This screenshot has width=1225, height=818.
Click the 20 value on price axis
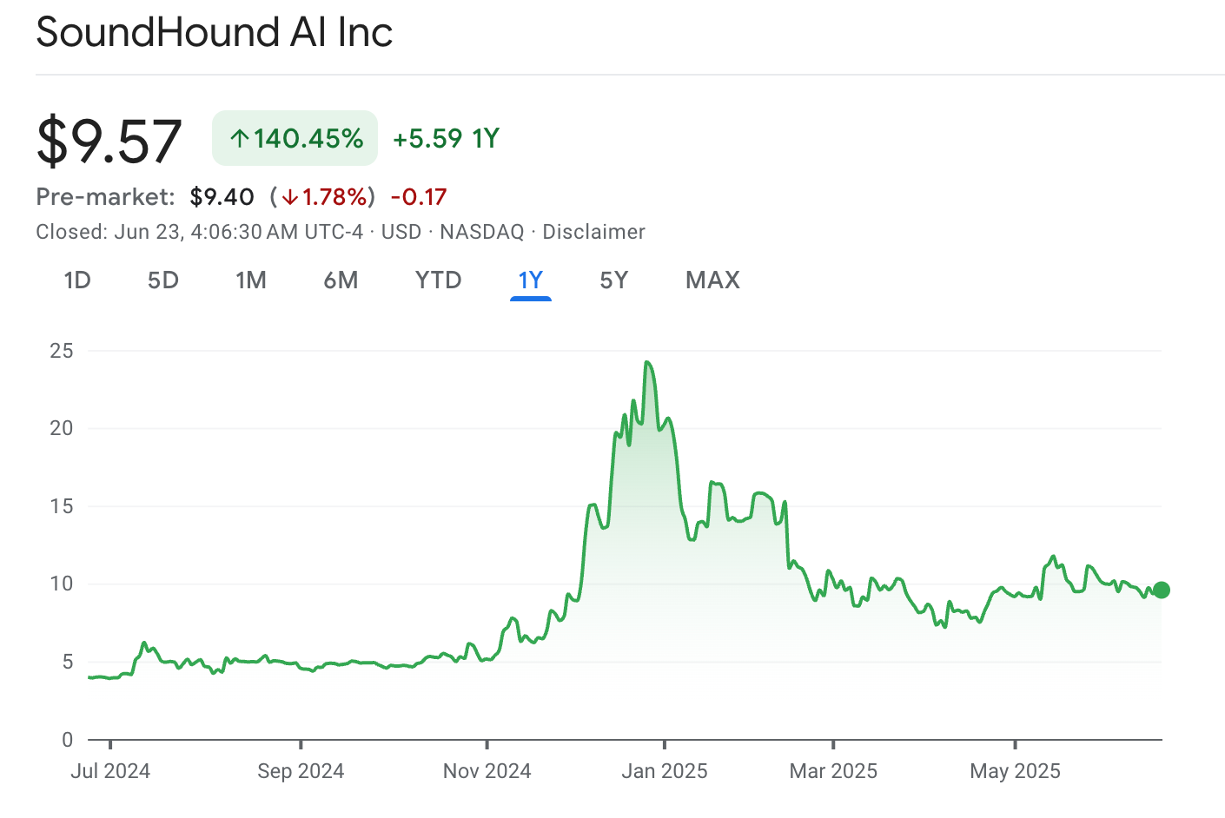tap(62, 428)
